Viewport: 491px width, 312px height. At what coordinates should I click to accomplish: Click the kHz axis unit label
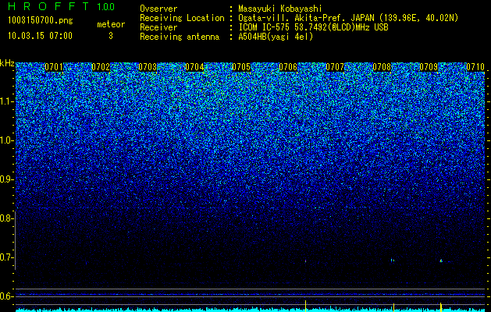point(7,63)
